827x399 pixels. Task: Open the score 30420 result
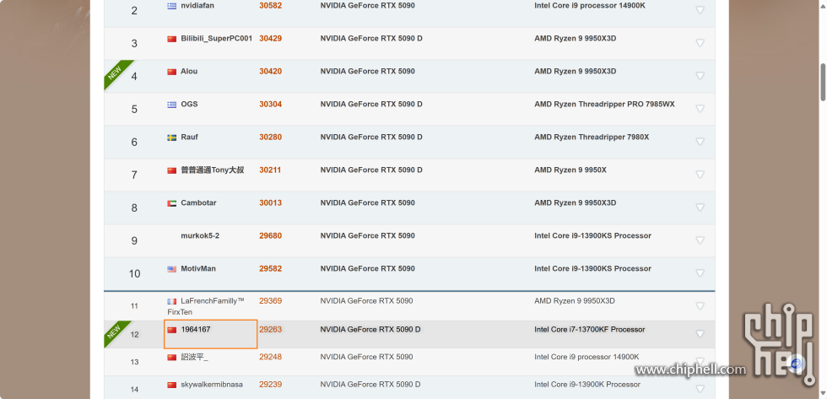(271, 71)
